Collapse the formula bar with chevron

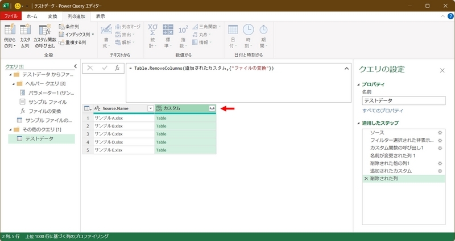coord(346,69)
